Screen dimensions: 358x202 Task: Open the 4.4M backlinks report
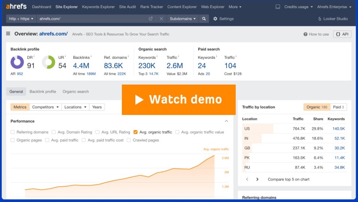click(81, 66)
